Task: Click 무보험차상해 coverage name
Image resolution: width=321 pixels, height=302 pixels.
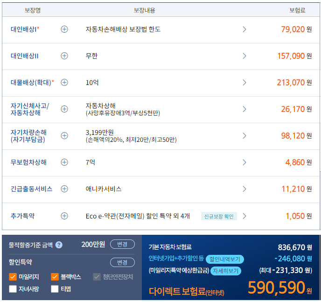Action: pyautogui.click(x=28, y=162)
